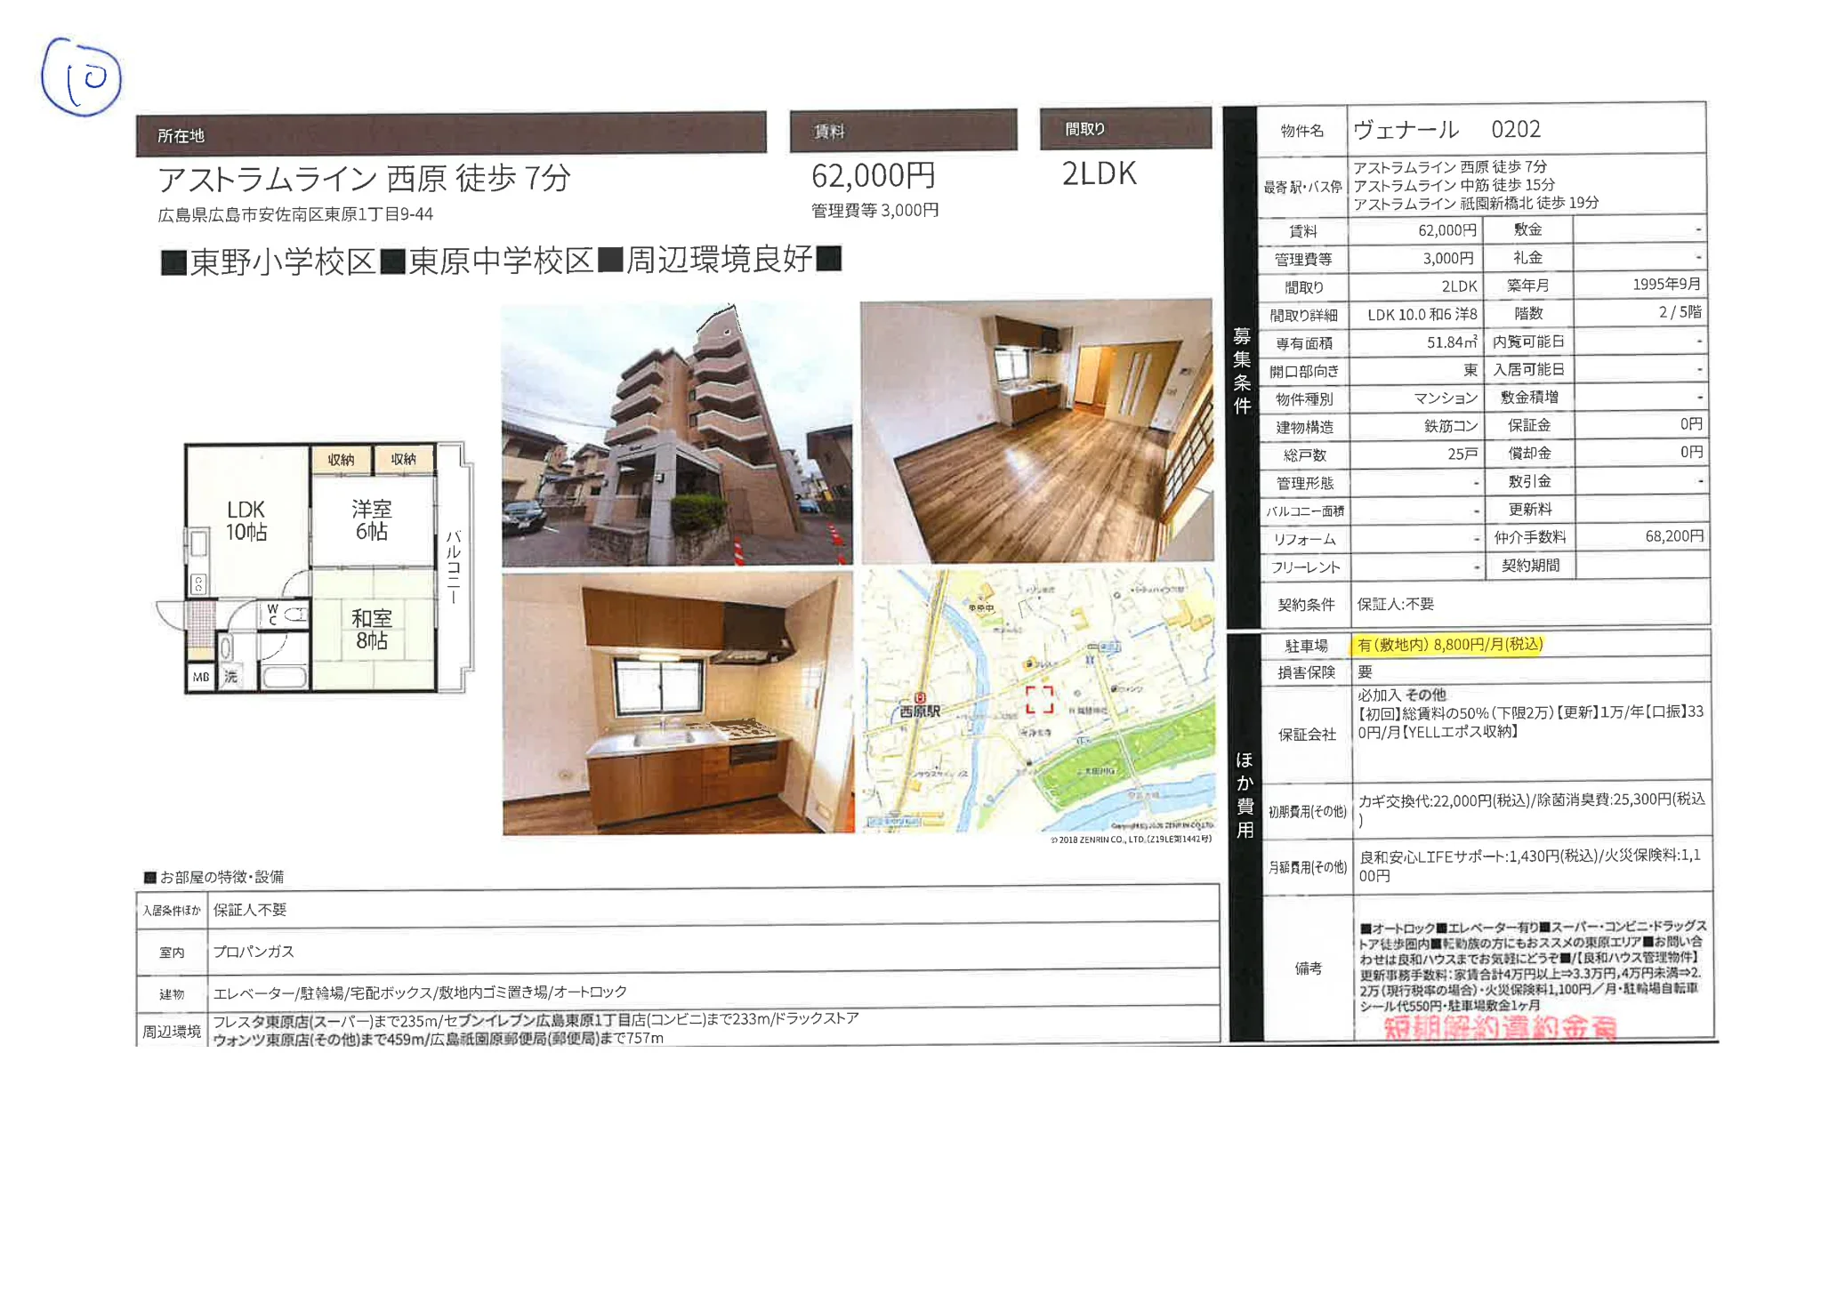The image size is (1829, 1294).
Task: Click the floor plan drawing
Action: (x=316, y=567)
